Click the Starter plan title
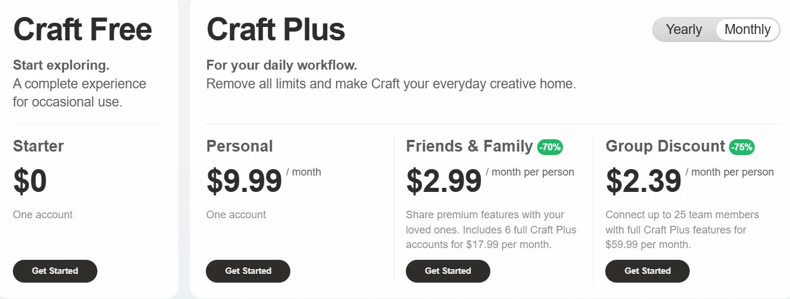The width and height of the screenshot is (790, 299). (38, 146)
